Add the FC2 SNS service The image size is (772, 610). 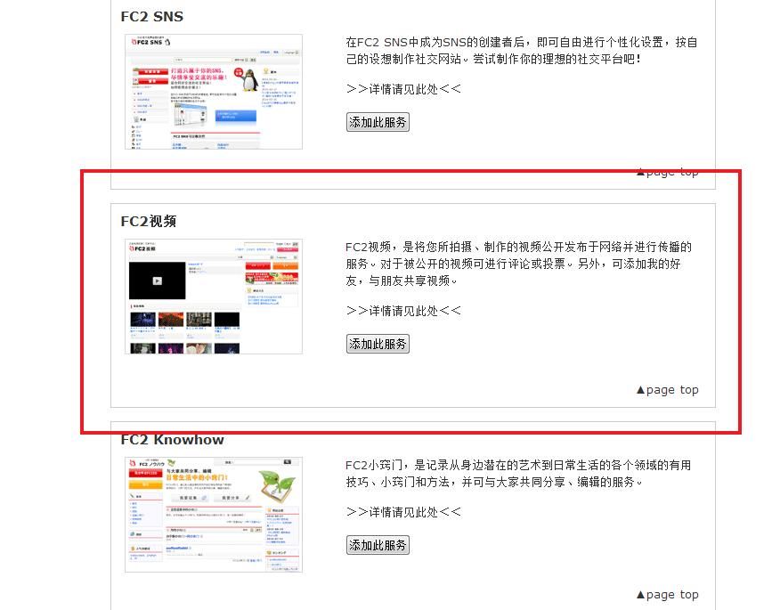click(378, 122)
